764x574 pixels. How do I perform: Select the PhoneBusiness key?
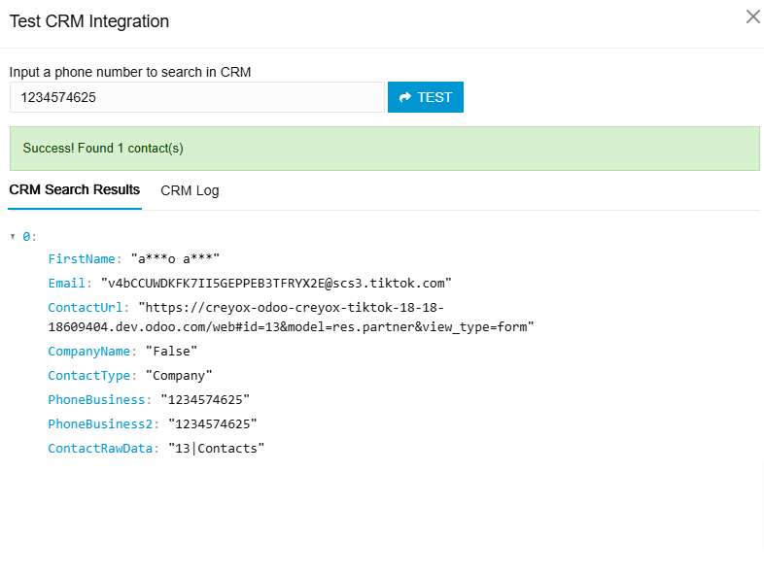point(98,399)
